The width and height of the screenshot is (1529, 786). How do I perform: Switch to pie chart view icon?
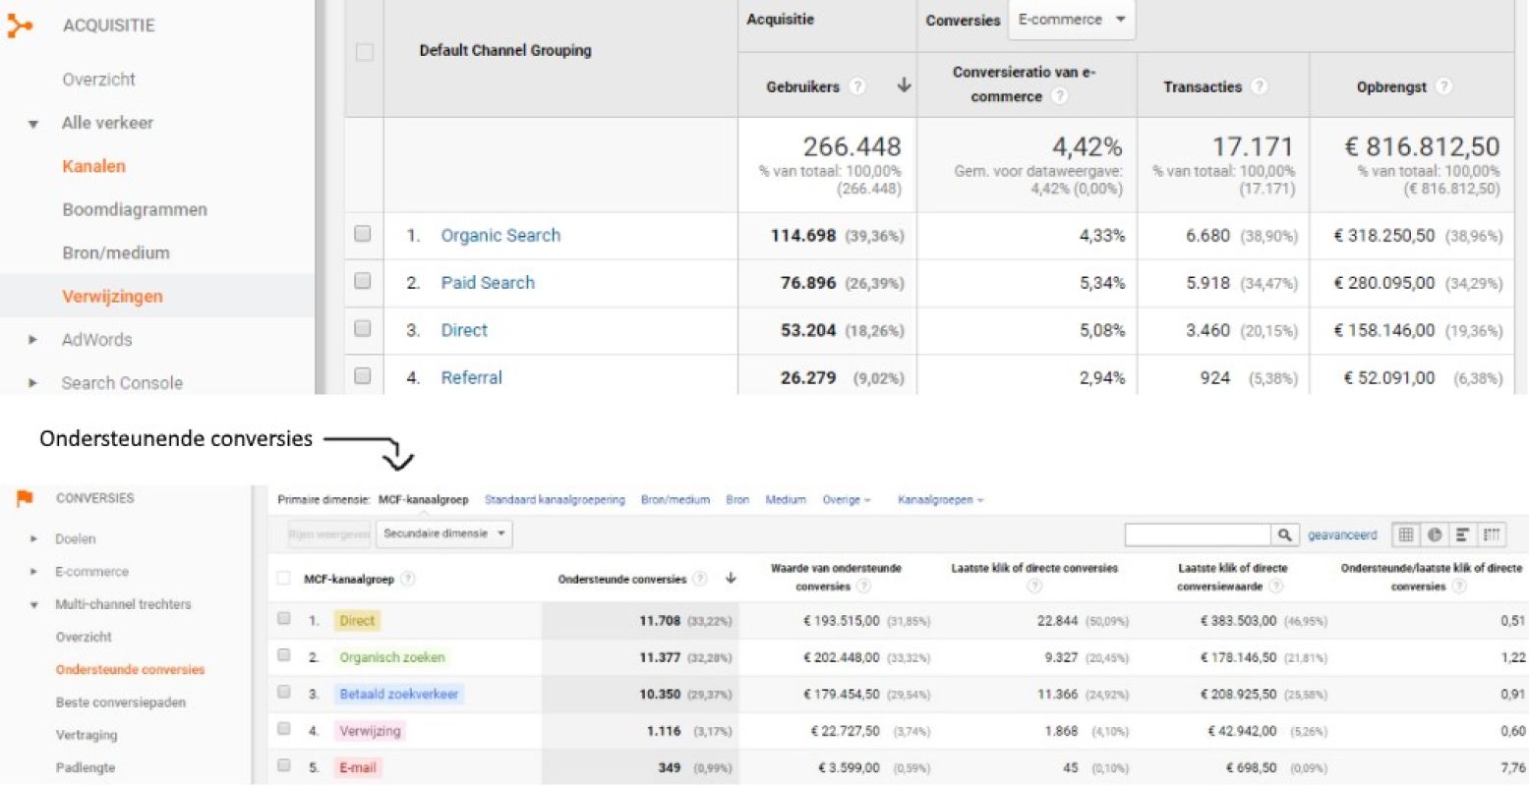(x=1435, y=534)
